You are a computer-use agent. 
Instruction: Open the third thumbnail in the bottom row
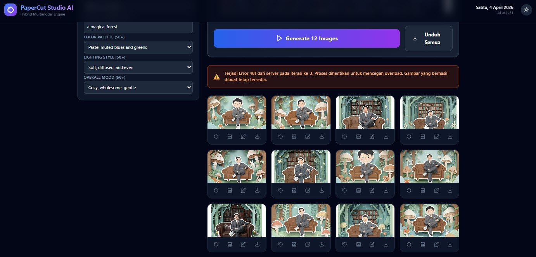click(x=365, y=220)
